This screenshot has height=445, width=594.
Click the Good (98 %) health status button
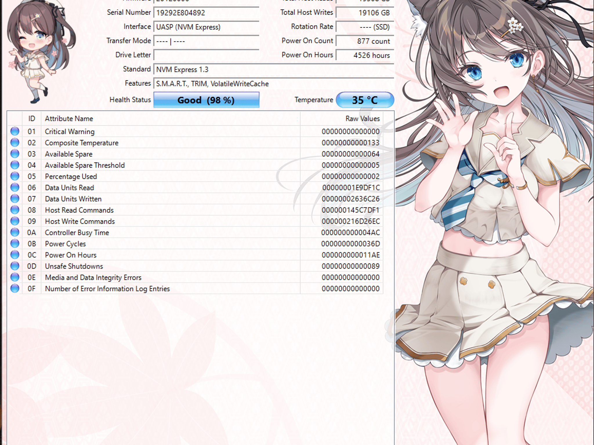206,100
